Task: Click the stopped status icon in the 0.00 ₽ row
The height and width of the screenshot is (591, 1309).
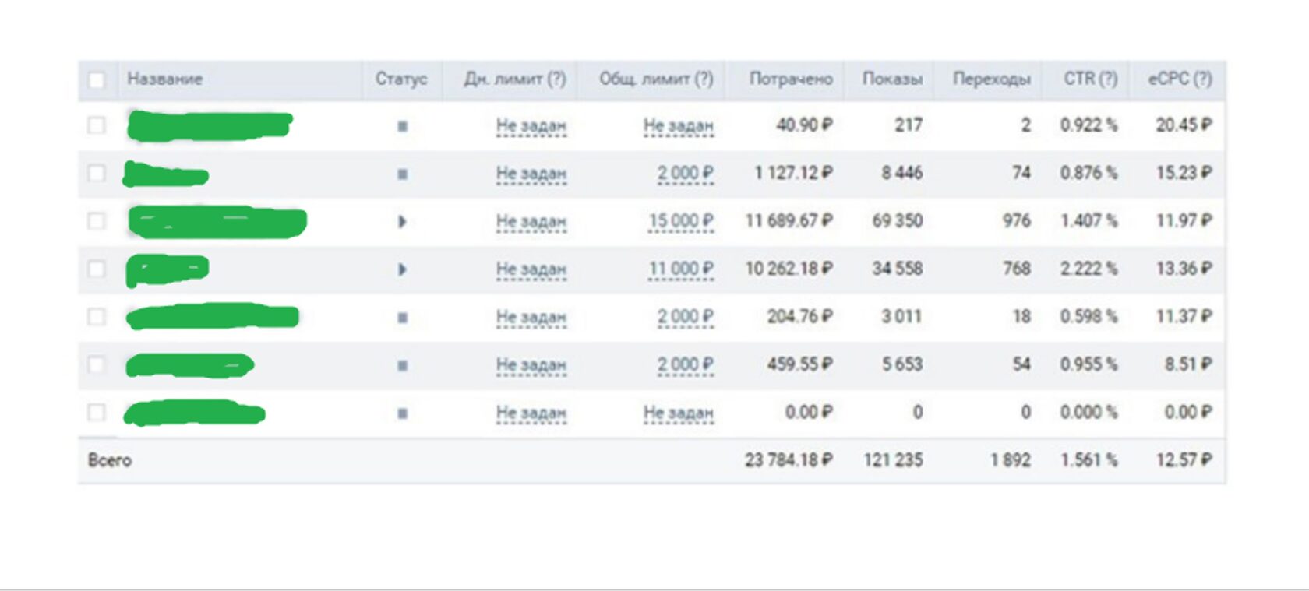Action: coord(402,413)
